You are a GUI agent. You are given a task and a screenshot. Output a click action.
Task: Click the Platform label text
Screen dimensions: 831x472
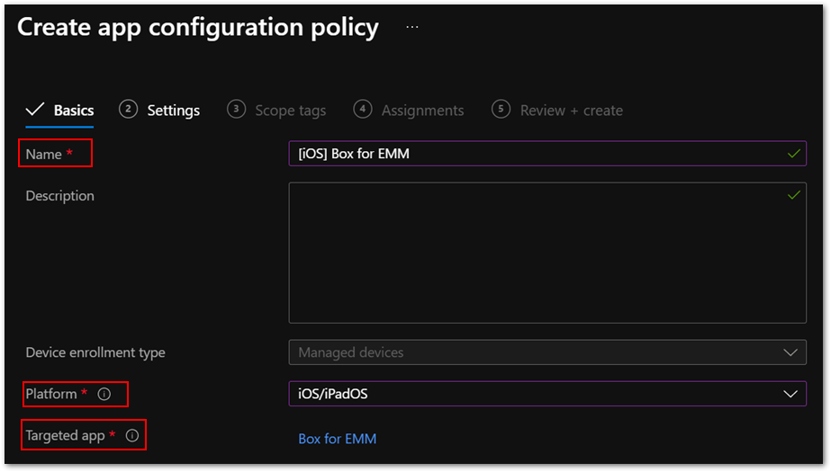tap(51, 394)
